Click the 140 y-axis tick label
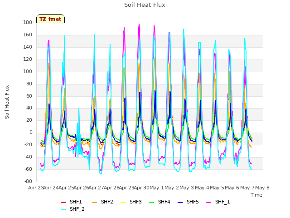Screen dimensions: 290x218 click(x=28, y=47)
